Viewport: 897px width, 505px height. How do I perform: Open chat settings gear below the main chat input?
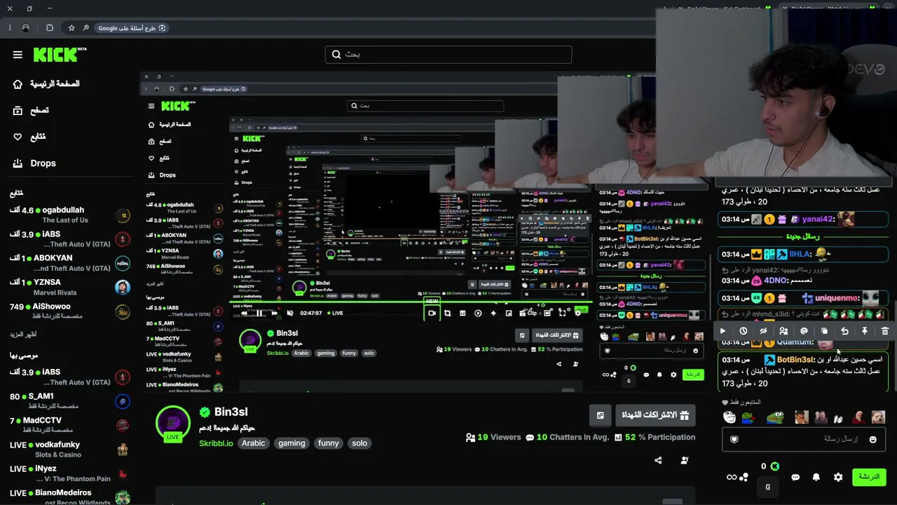coord(838,478)
